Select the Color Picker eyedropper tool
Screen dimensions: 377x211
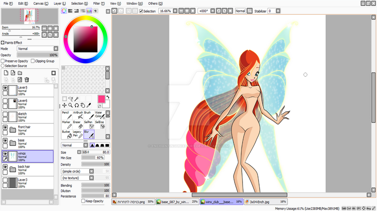pyautogui.click(x=89, y=105)
